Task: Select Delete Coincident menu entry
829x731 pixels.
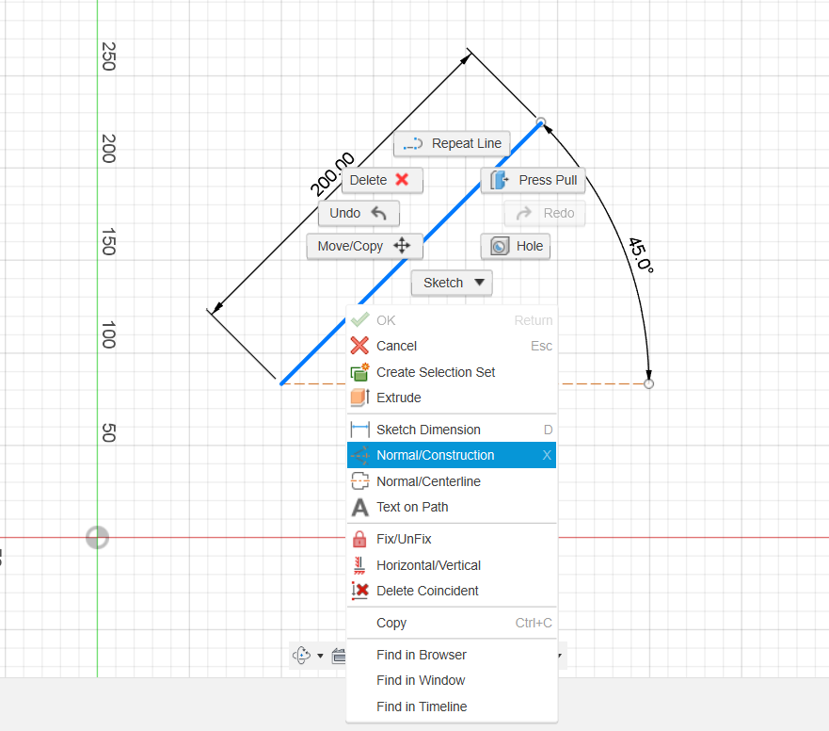Action: pyautogui.click(x=452, y=591)
